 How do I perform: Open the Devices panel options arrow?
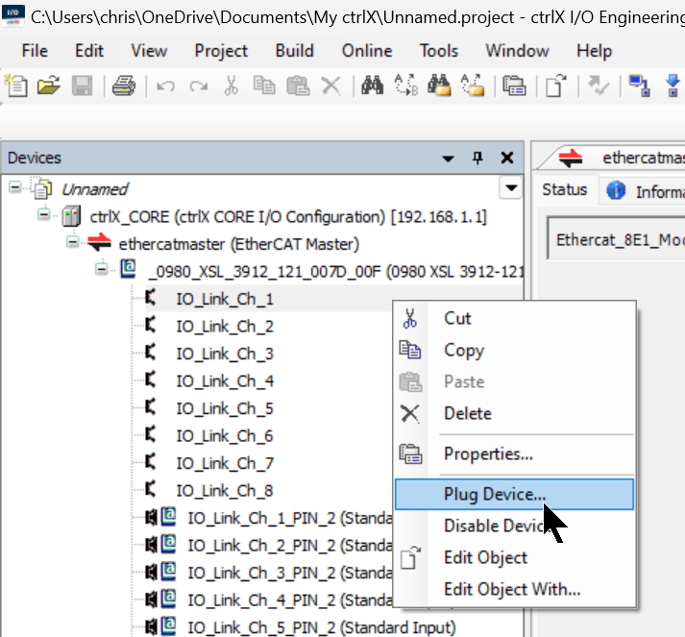pyautogui.click(x=448, y=159)
